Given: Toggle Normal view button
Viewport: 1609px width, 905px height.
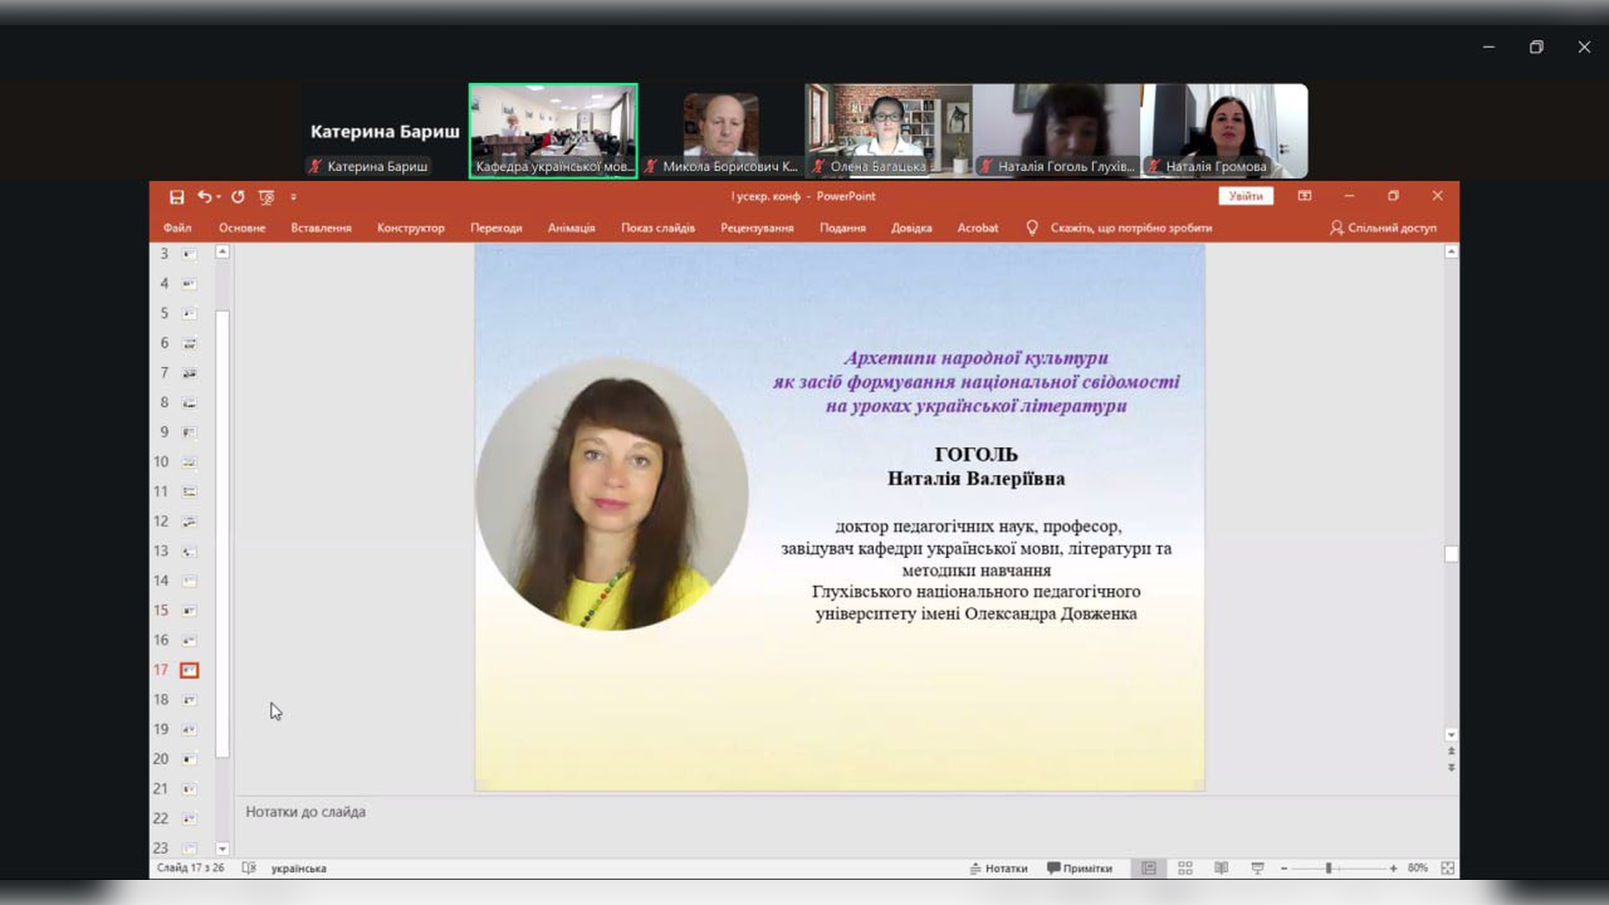Looking at the screenshot, I should (1149, 868).
